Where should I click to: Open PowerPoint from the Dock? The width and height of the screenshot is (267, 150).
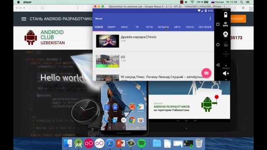121,143
